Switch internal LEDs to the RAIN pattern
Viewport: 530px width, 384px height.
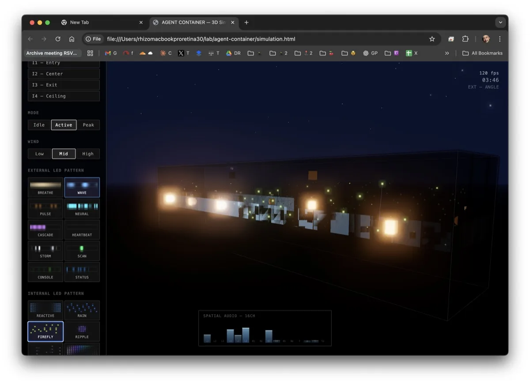click(82, 310)
